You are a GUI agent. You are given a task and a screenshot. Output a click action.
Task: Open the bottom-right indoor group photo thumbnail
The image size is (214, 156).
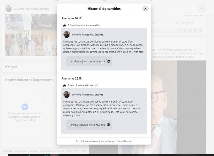point(44,43)
